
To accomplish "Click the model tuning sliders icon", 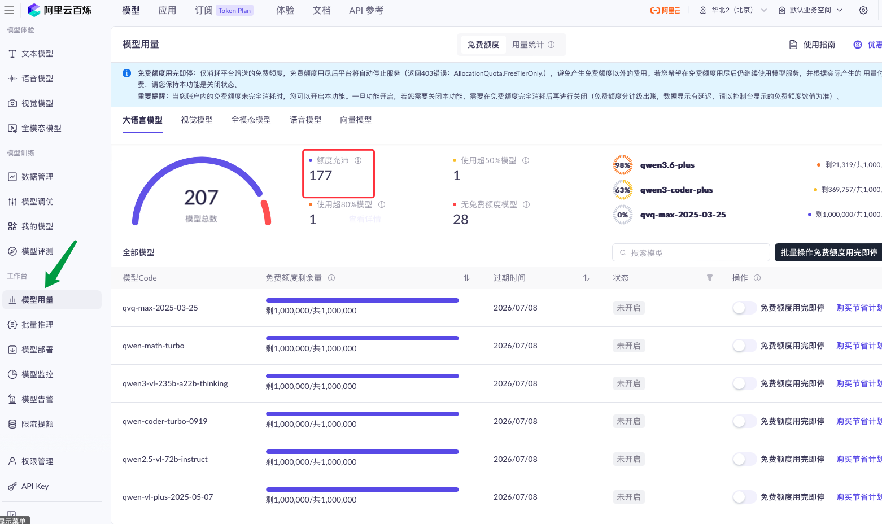I will (12, 202).
